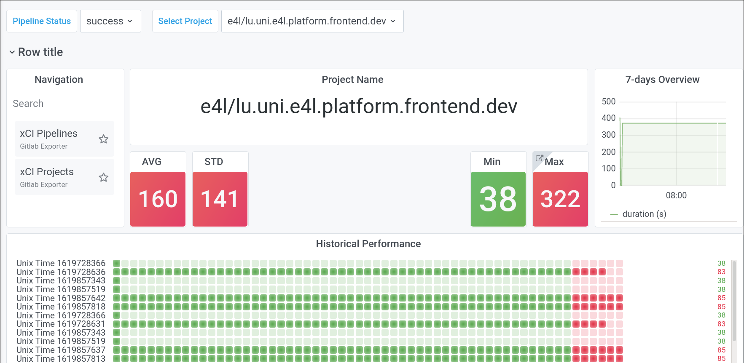Image resolution: width=744 pixels, height=363 pixels.
Task: Star the xCI Pipelines dashboard
Action: [x=104, y=139]
